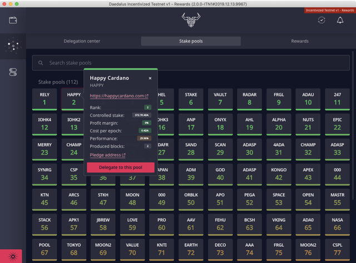Click the Daedalus bull logo
This screenshot has width=356, height=263.
pyautogui.click(x=191, y=20)
